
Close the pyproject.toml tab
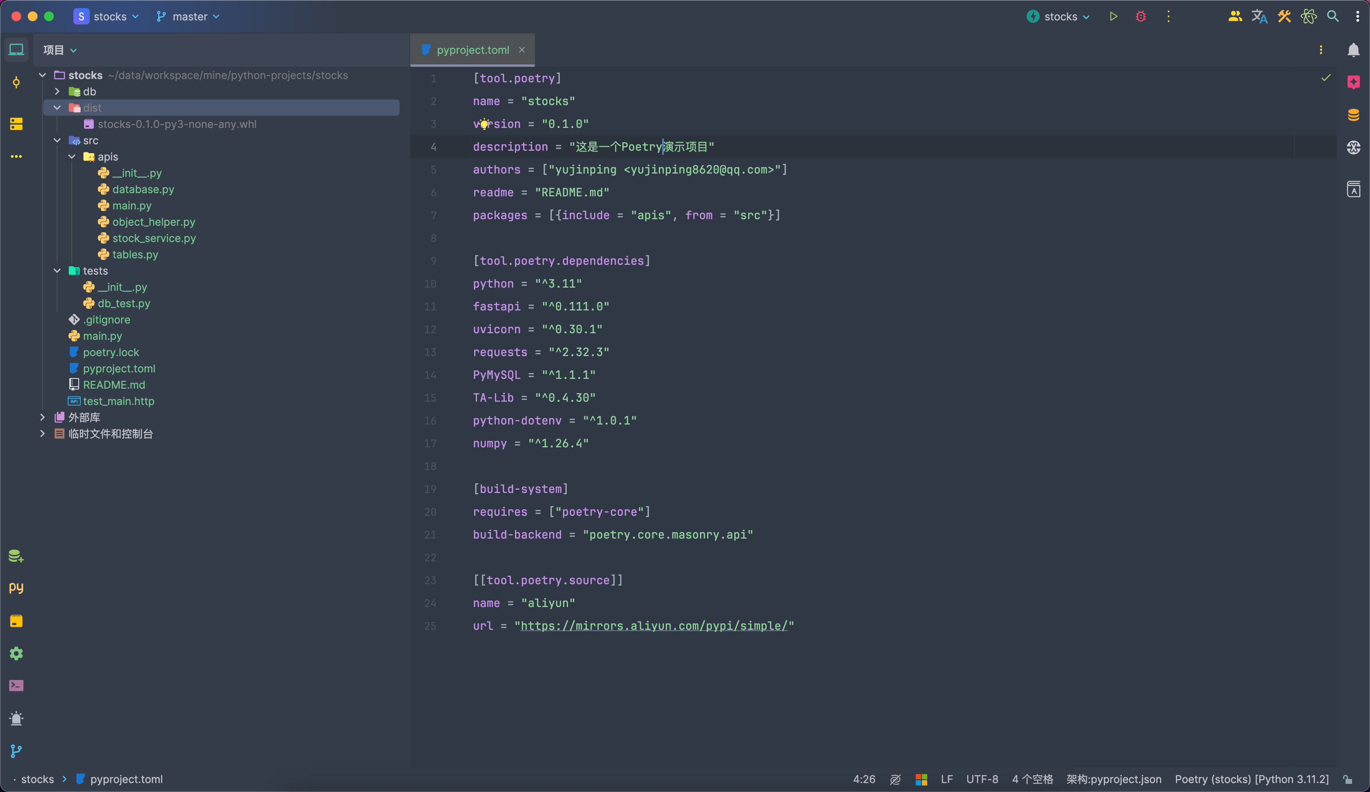pyautogui.click(x=522, y=50)
